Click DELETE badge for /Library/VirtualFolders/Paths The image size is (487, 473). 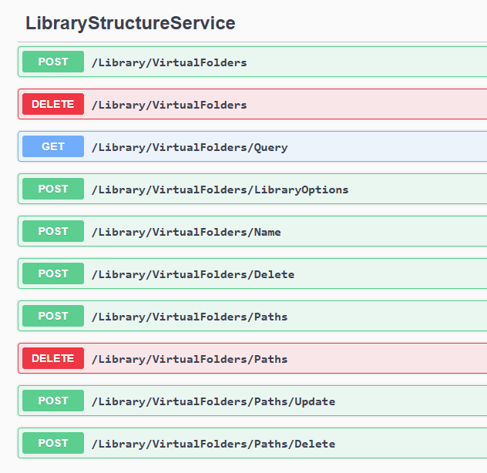point(53,358)
